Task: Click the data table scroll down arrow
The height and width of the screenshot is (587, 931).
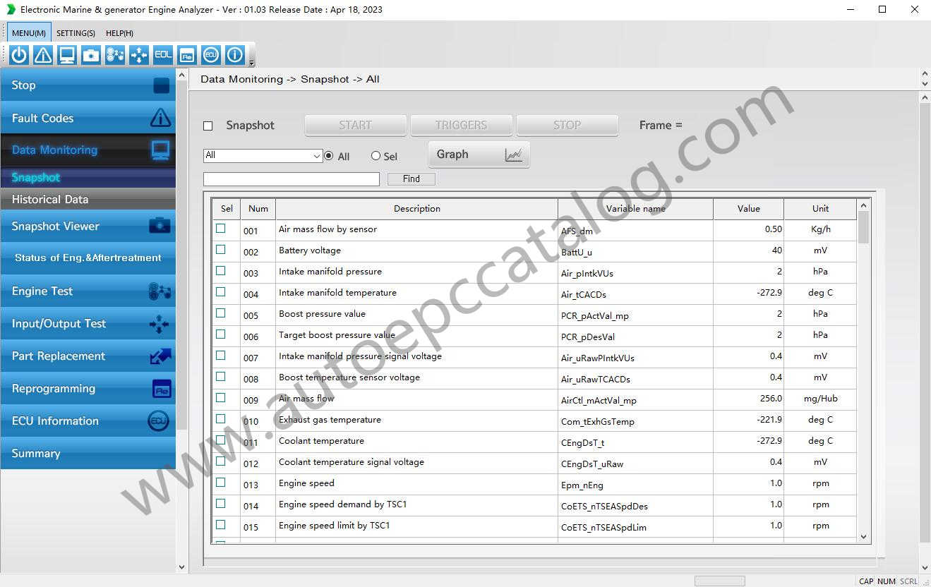Action: [x=863, y=537]
